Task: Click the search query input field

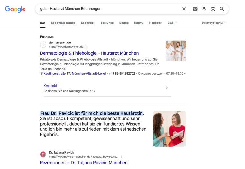Action: coord(109,9)
